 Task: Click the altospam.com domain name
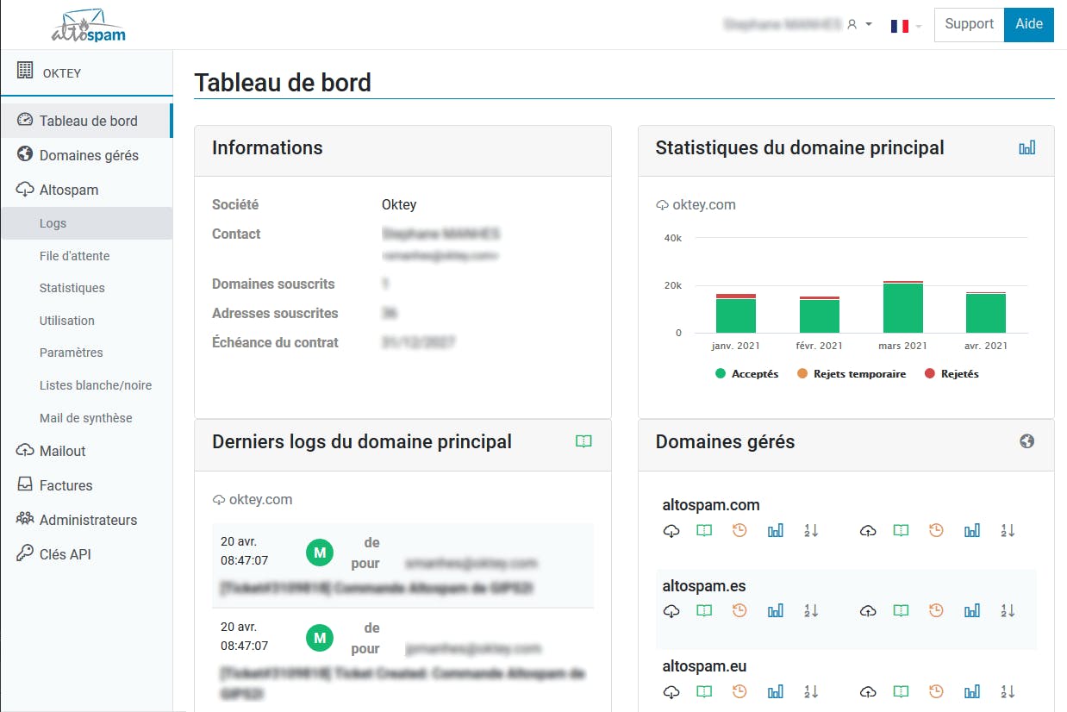point(711,505)
